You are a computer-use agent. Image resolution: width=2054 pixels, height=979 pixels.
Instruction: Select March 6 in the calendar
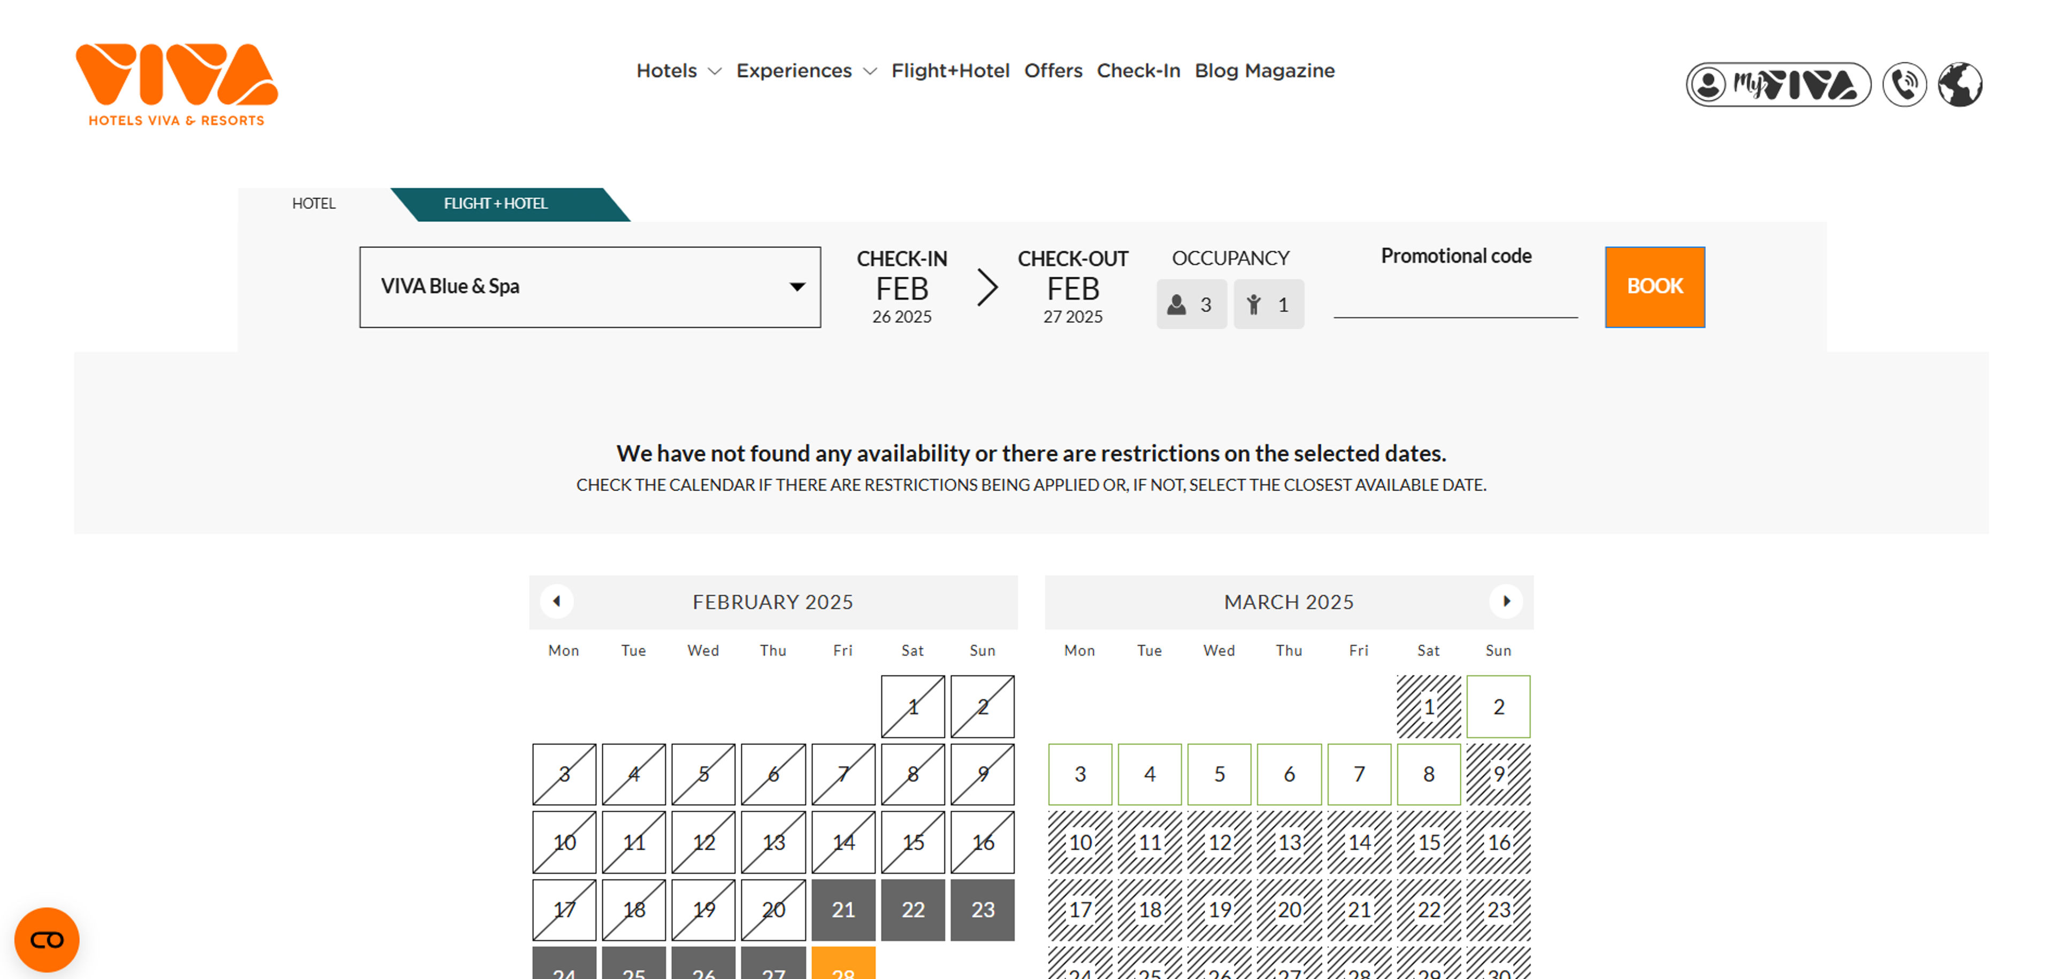[1289, 774]
